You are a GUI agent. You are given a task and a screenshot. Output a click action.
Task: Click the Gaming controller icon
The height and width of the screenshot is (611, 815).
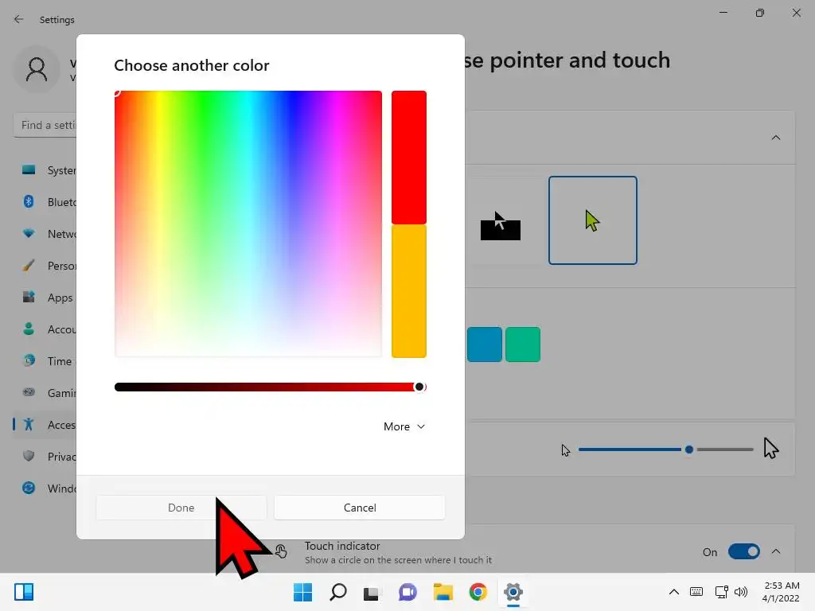[x=29, y=392]
